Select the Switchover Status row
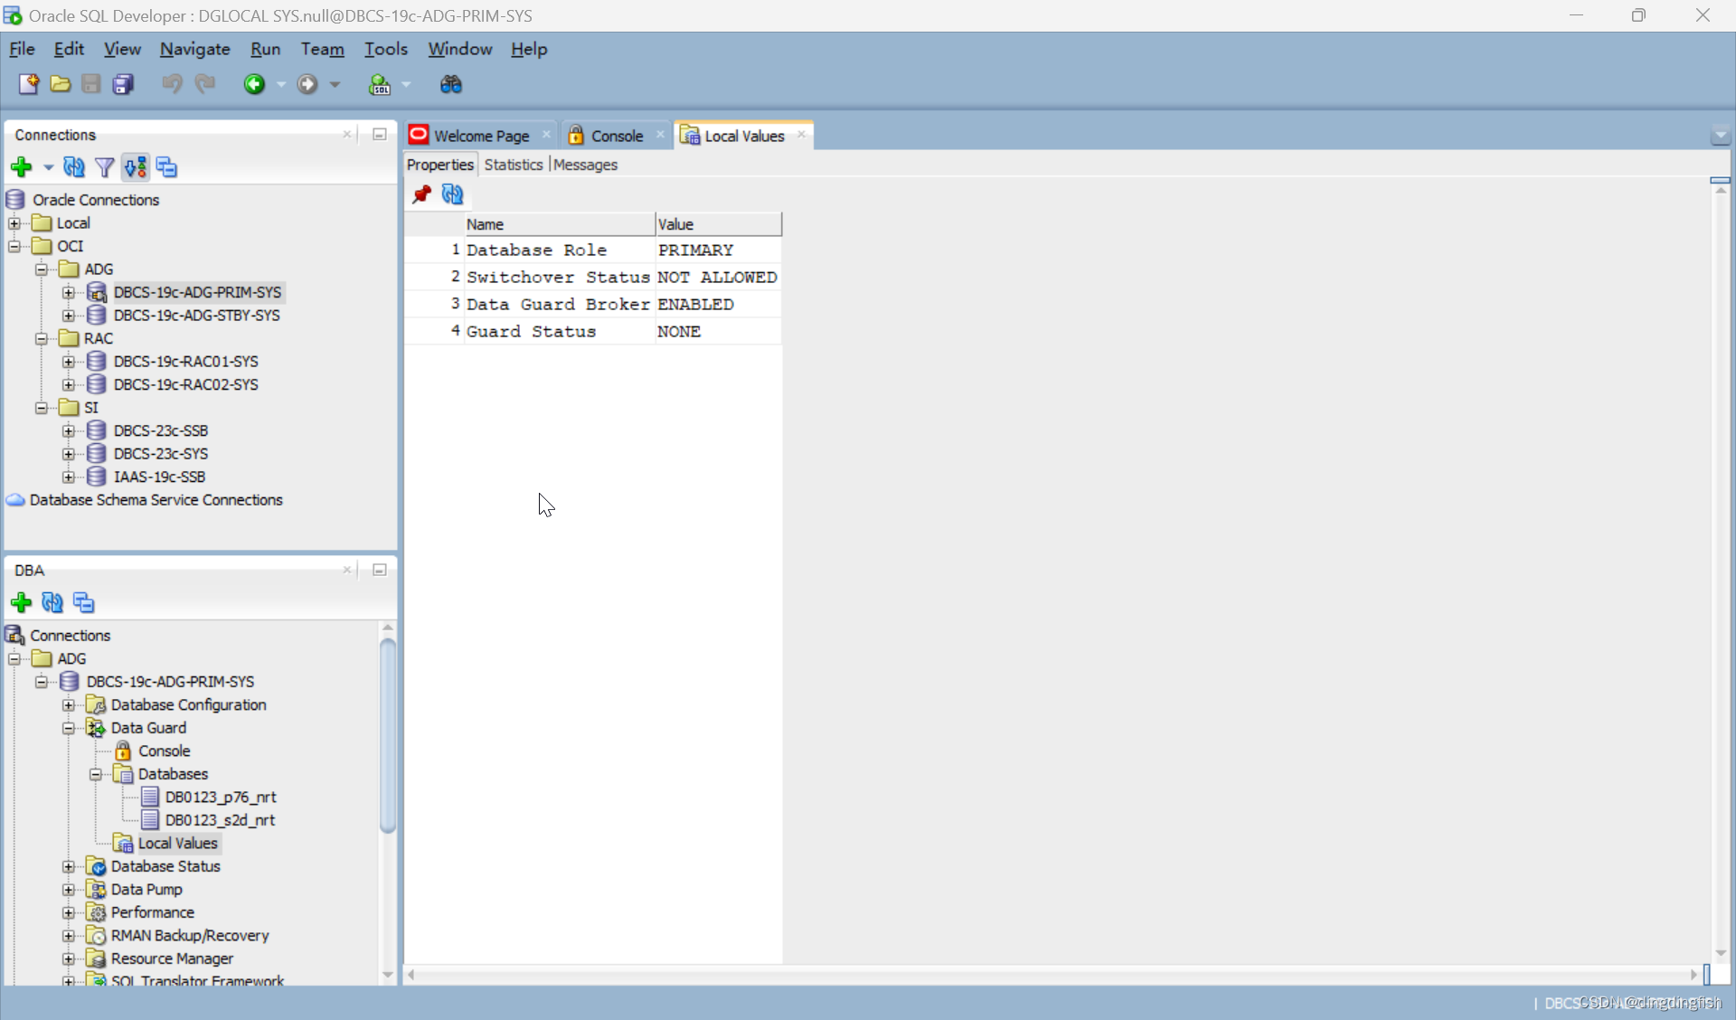 coord(593,277)
